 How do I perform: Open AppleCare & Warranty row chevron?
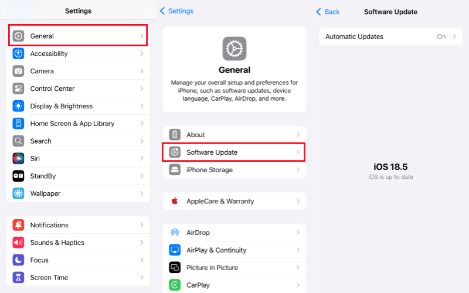(298, 201)
